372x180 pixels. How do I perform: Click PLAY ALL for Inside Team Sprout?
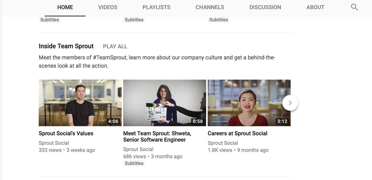115,47
